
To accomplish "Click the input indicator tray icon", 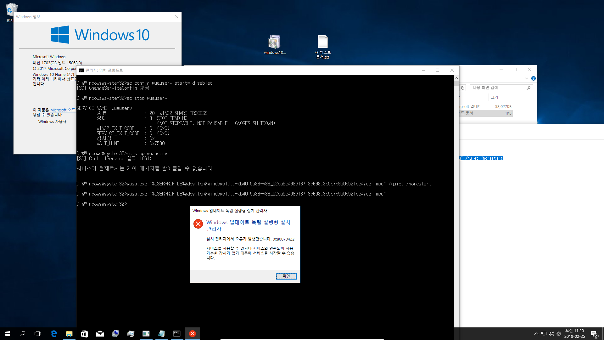I will [x=559, y=334].
